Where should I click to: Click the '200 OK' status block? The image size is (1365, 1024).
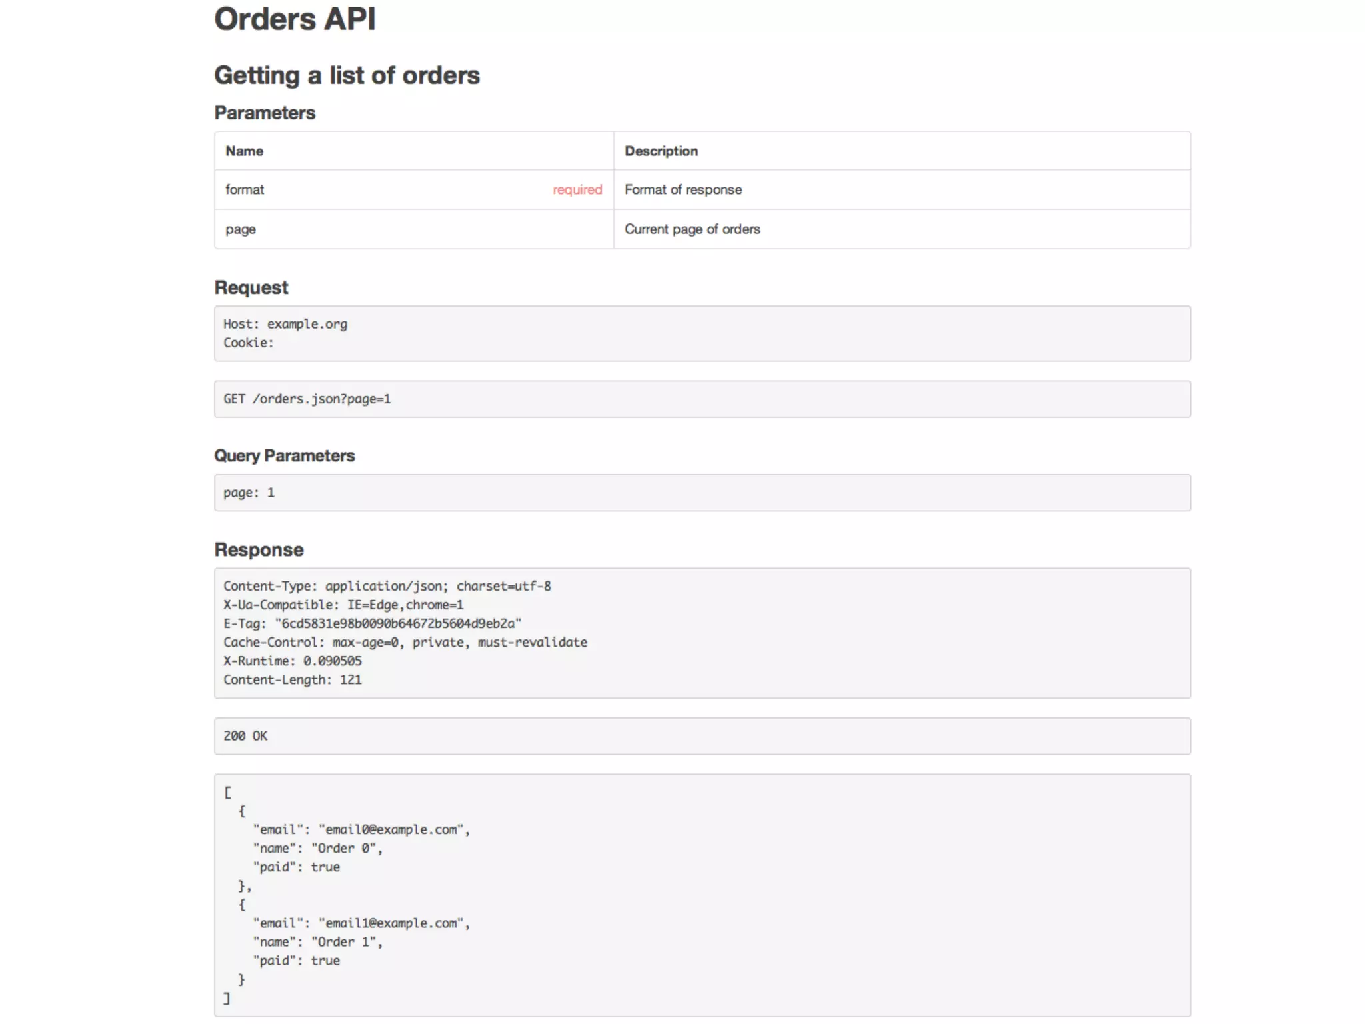click(x=245, y=736)
